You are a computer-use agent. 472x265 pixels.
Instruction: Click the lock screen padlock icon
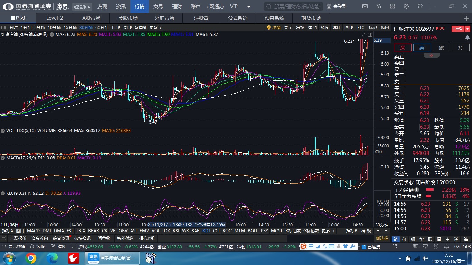[x=379, y=7]
